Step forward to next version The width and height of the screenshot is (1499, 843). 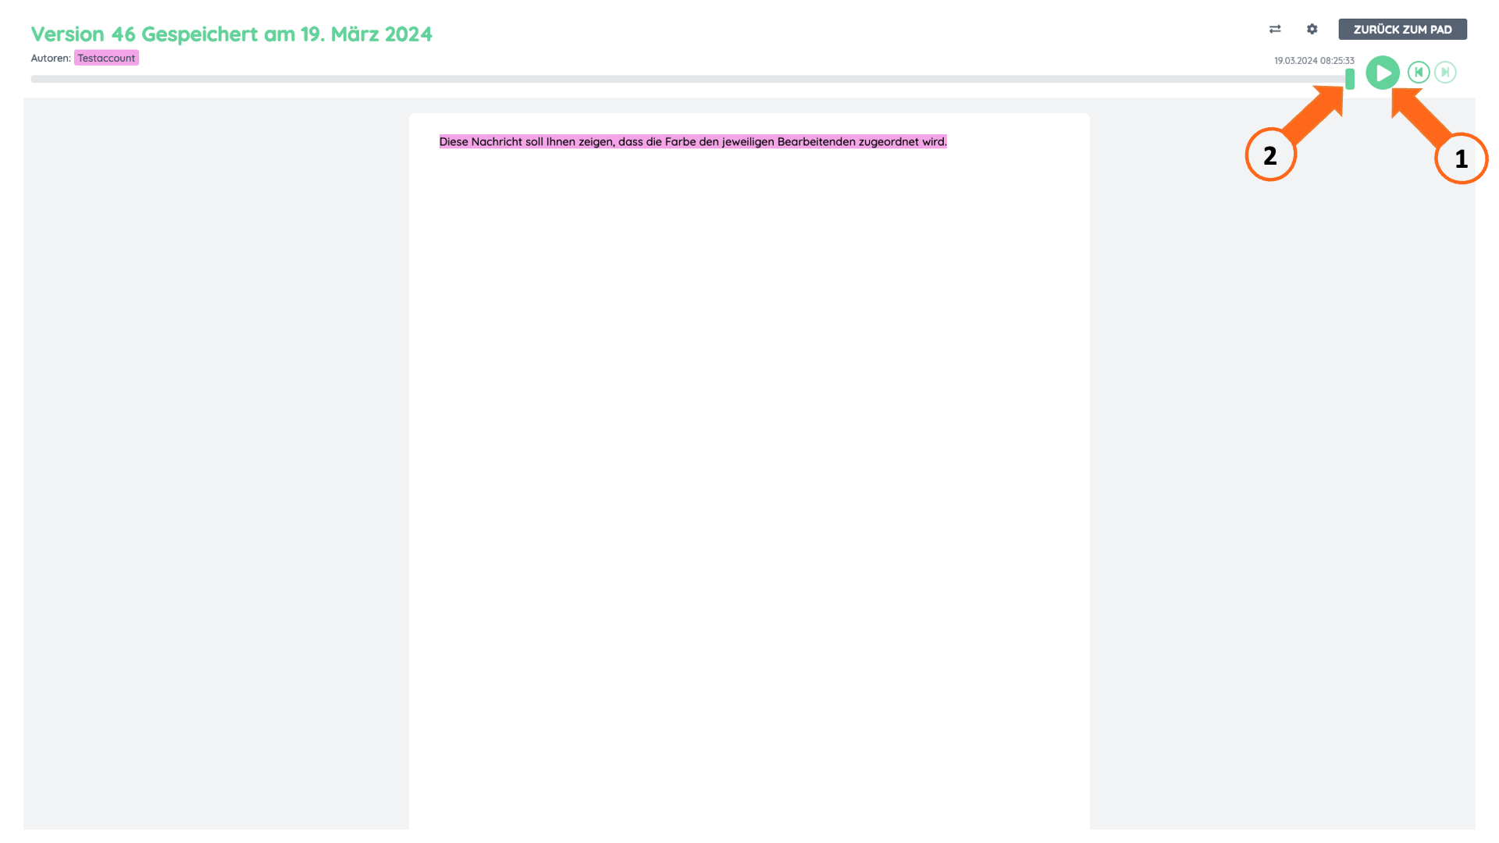click(1445, 72)
